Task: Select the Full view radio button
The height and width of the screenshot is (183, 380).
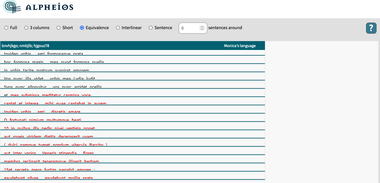Action: [x=6, y=28]
